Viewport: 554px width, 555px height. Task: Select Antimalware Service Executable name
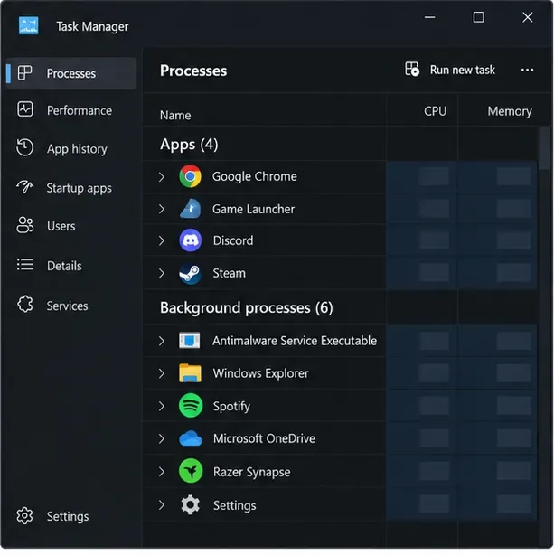click(295, 341)
